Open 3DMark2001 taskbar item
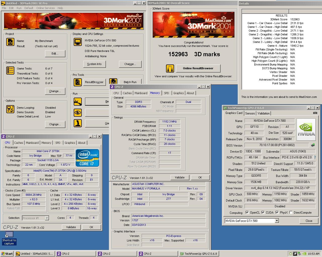The image size is (322, 257). coord(34,254)
